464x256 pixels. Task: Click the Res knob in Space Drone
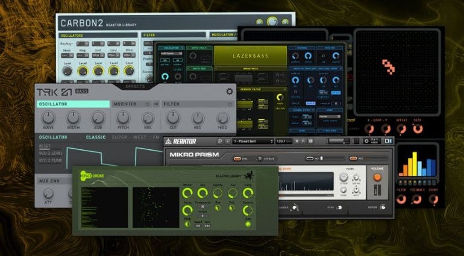point(202,193)
